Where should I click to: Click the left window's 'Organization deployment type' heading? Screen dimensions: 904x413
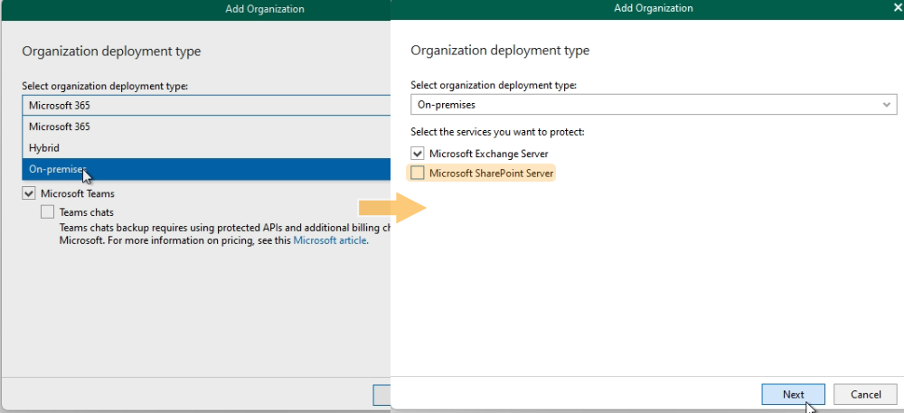coord(111,52)
